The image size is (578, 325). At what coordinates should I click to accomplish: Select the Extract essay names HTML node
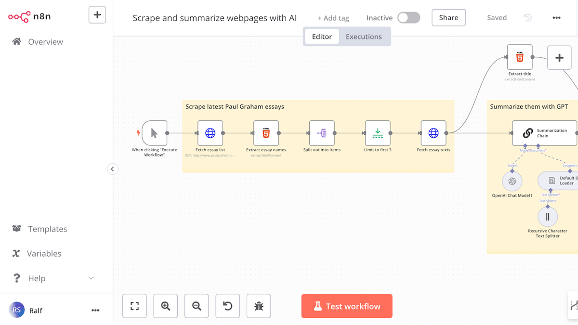[x=266, y=133]
